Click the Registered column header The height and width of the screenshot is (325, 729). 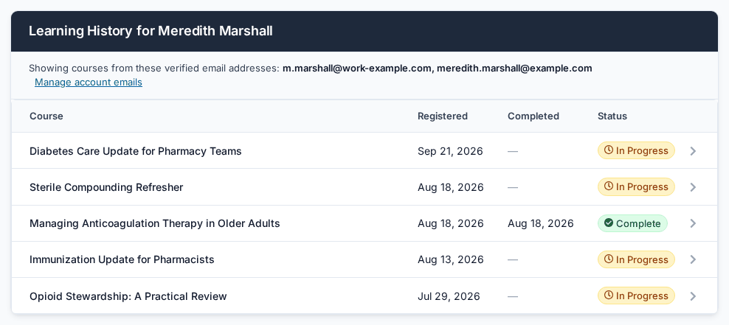click(443, 116)
